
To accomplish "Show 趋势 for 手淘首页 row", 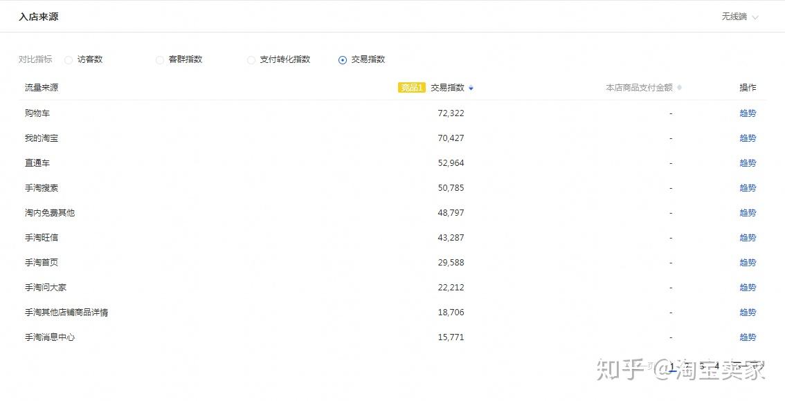I will 748,263.
